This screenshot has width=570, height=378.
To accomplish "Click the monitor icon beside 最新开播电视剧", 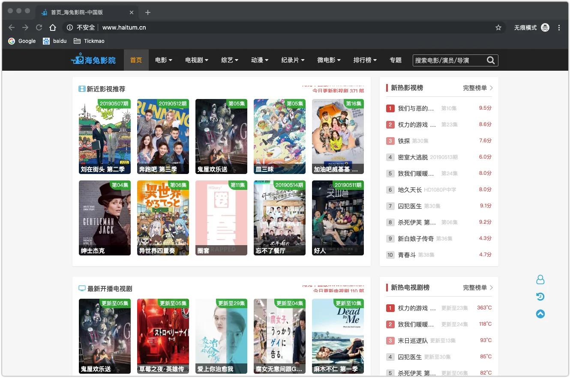I will (82, 289).
